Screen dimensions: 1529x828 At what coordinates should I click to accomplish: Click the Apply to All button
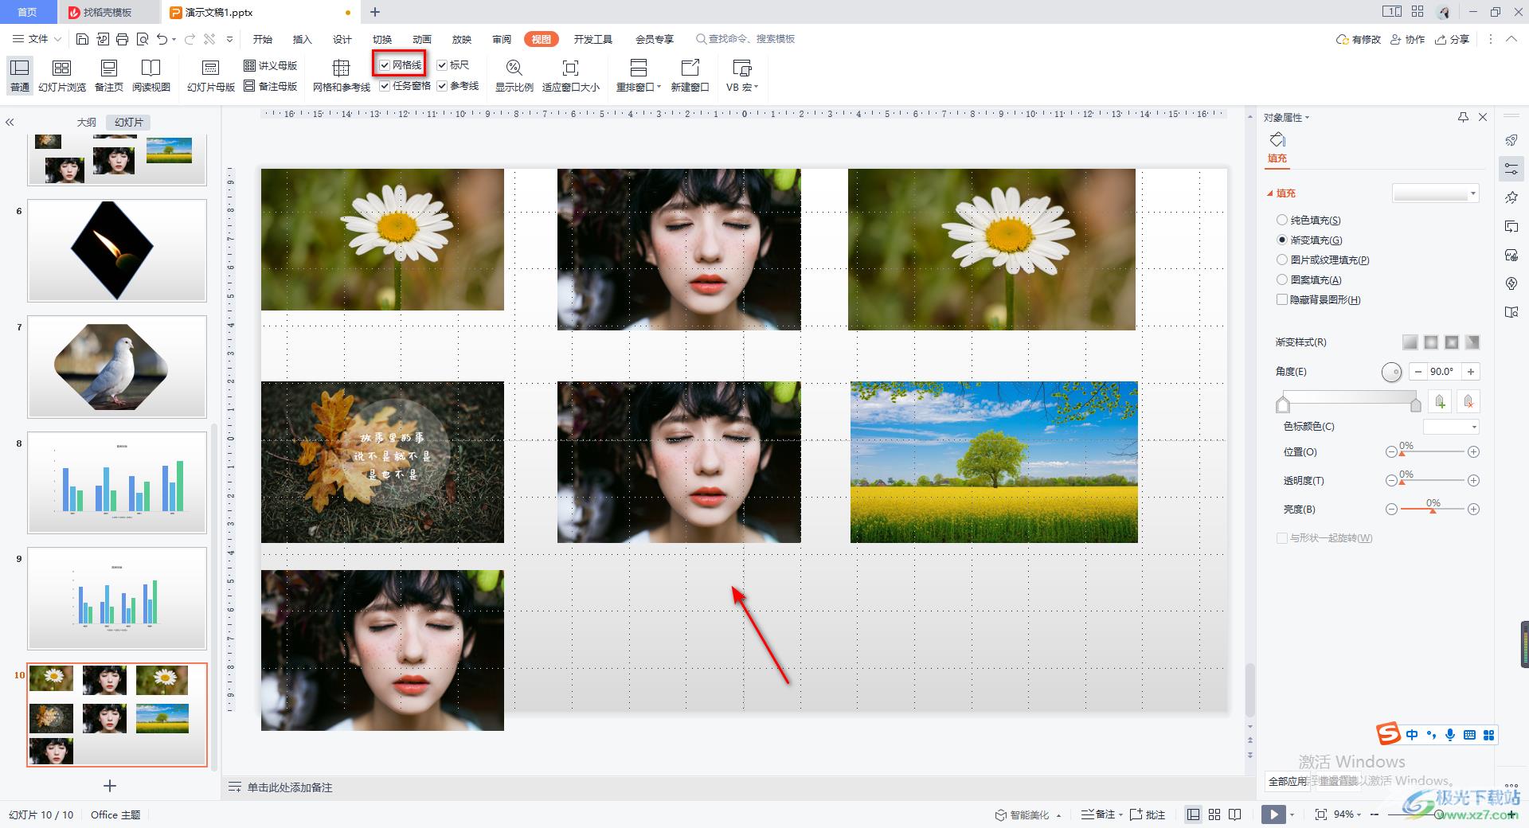point(1288,781)
